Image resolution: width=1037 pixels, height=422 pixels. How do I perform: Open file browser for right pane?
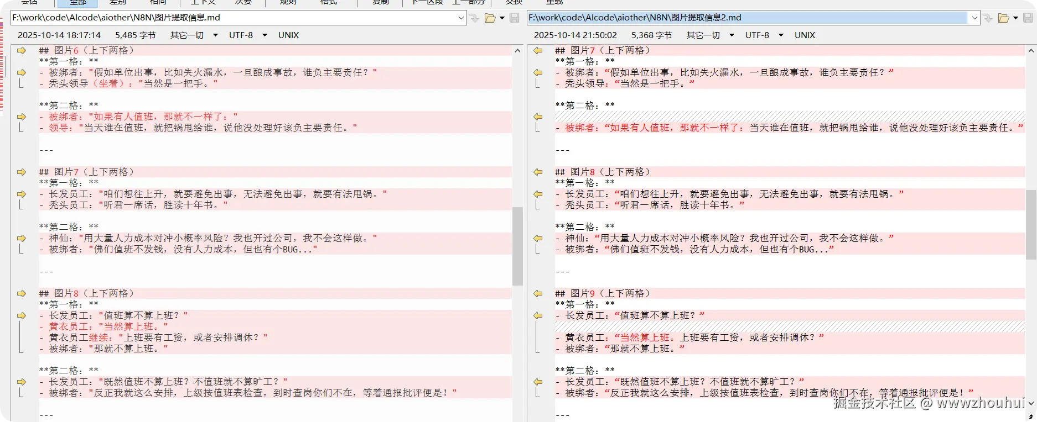pos(1003,18)
